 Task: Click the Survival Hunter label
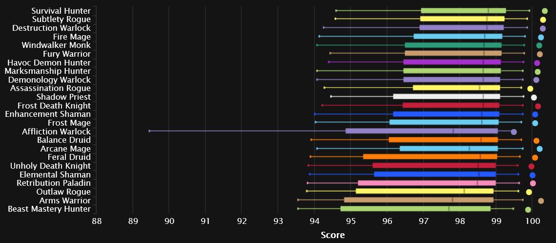pos(61,11)
